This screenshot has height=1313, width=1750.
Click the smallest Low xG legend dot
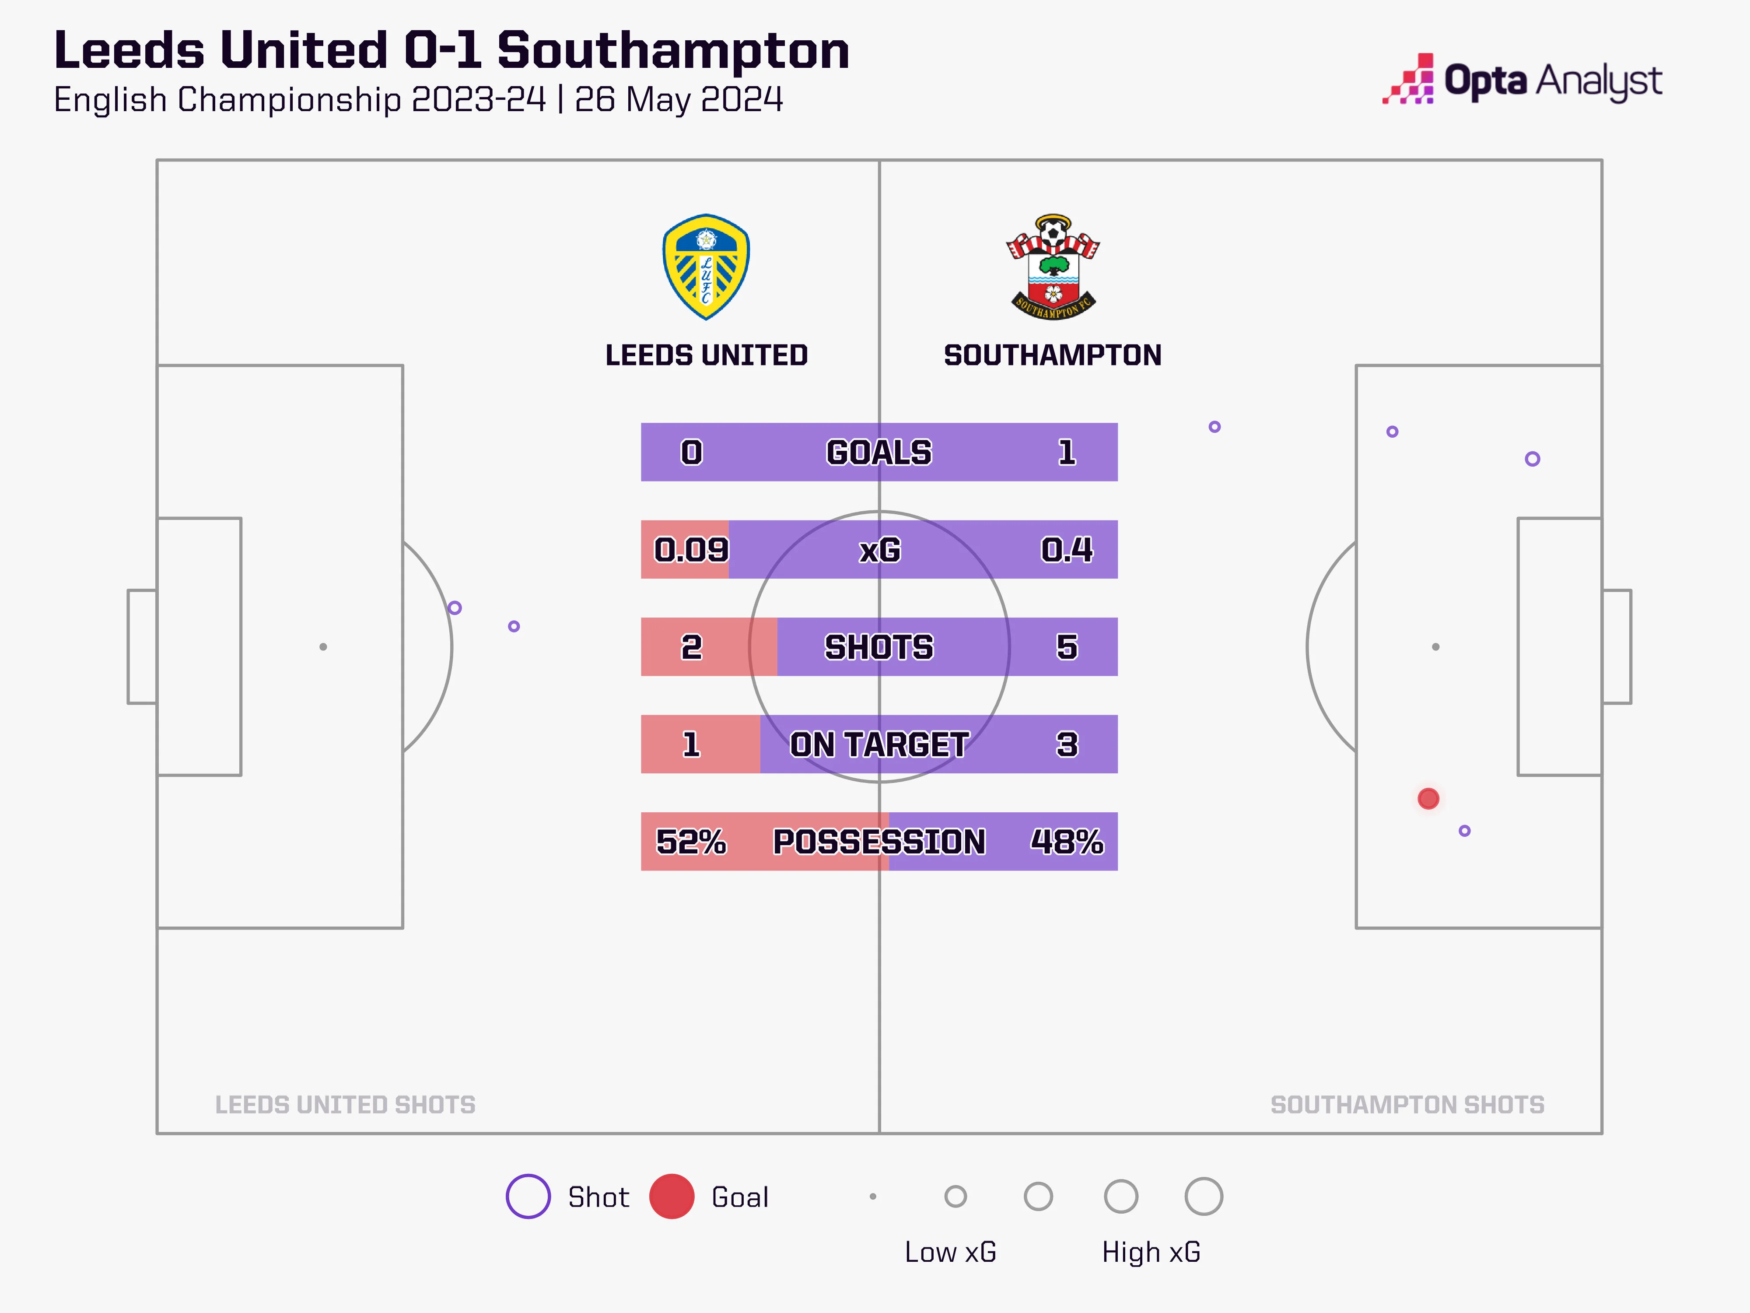tap(873, 1197)
